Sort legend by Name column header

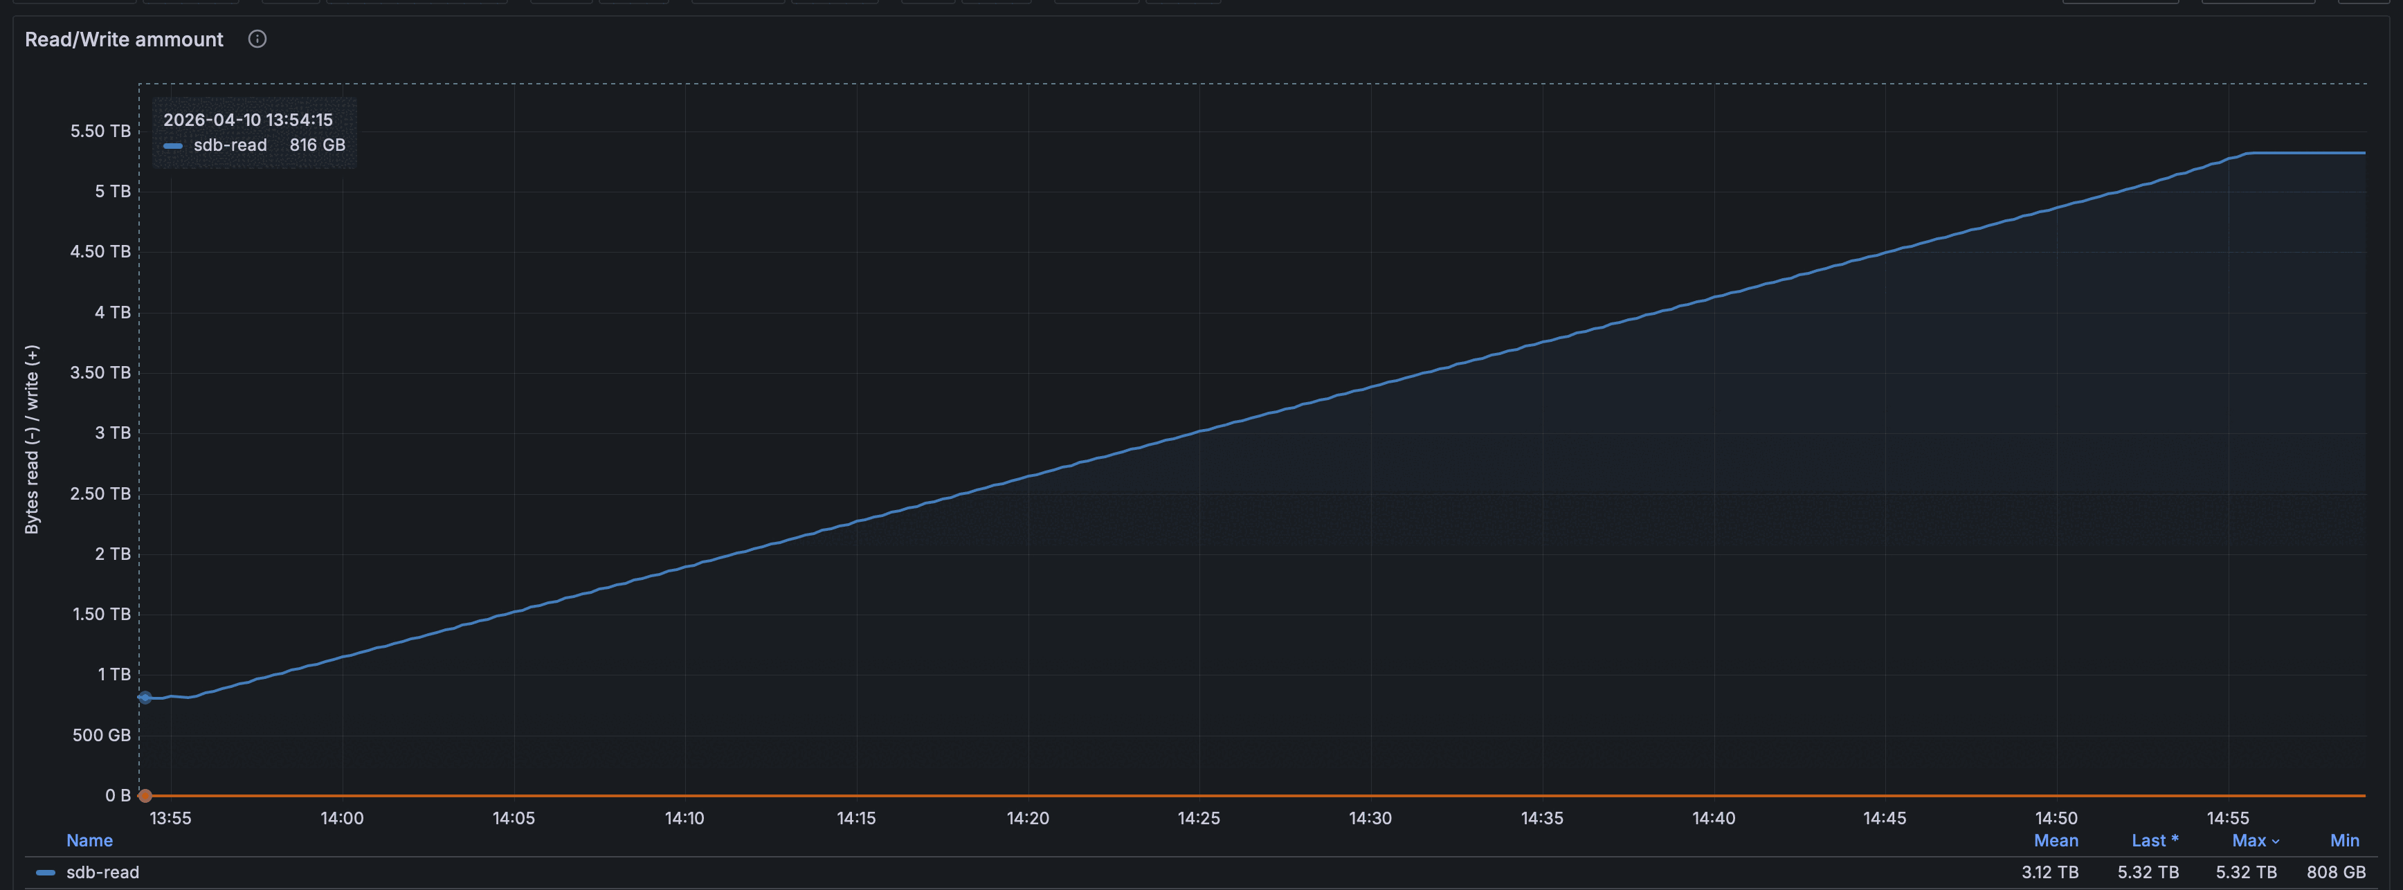pyautogui.click(x=89, y=841)
